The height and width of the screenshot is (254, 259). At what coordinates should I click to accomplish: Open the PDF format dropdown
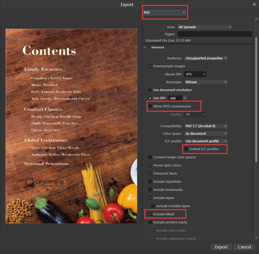[164, 13]
